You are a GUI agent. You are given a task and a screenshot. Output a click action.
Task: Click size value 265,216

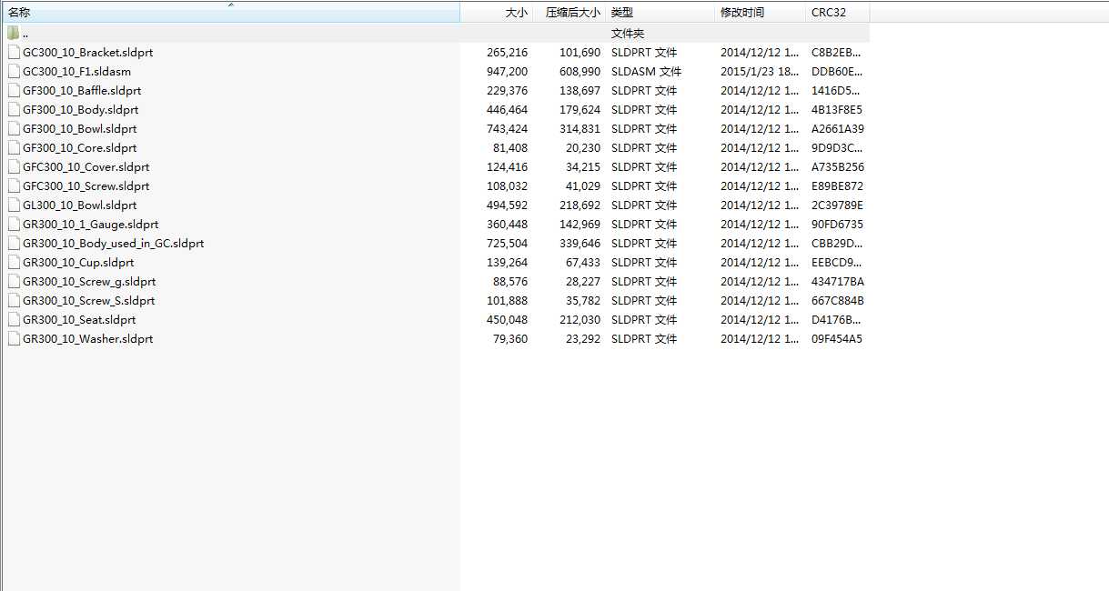[507, 52]
